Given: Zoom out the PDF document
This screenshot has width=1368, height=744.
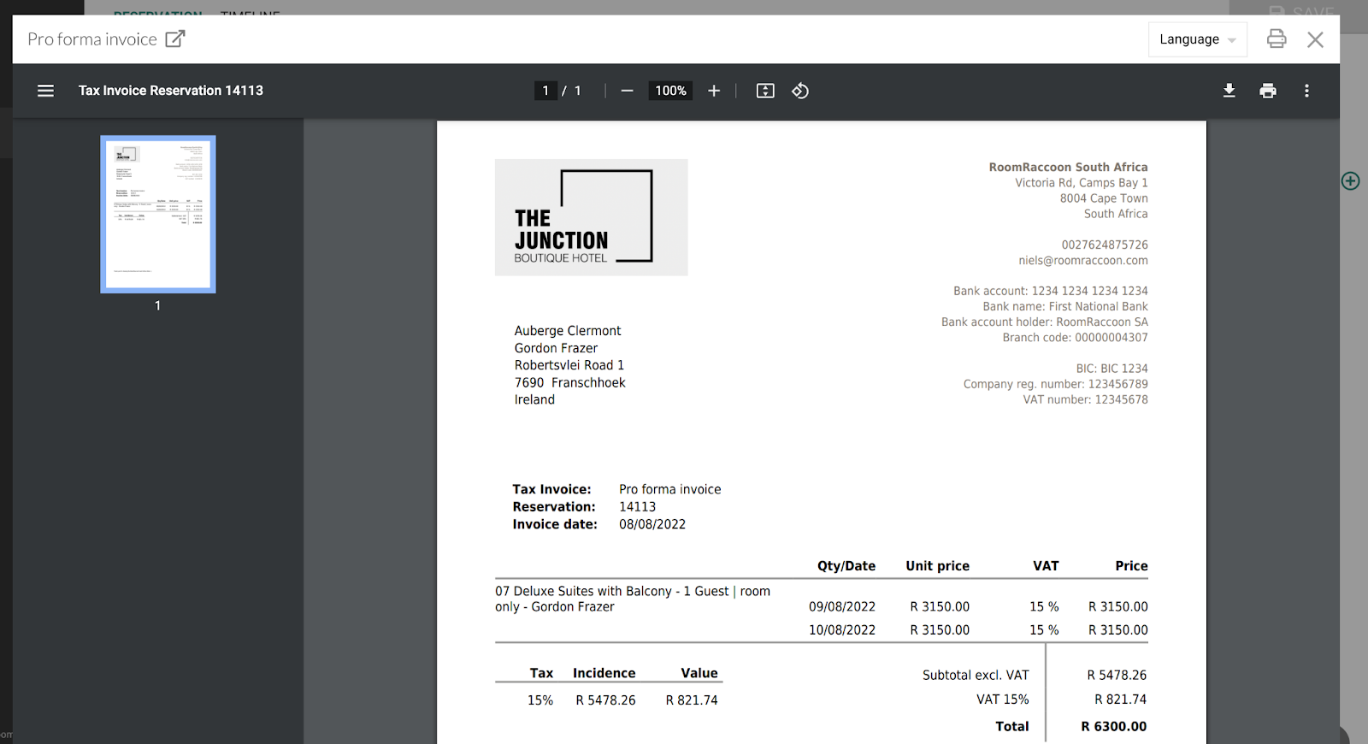Looking at the screenshot, I should tap(627, 91).
